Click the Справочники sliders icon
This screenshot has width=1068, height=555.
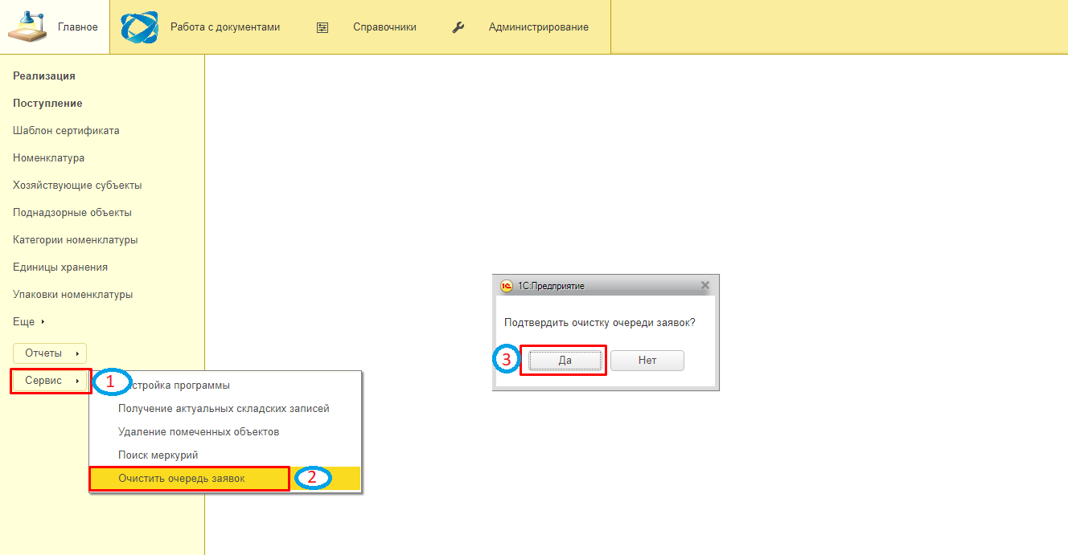322,27
